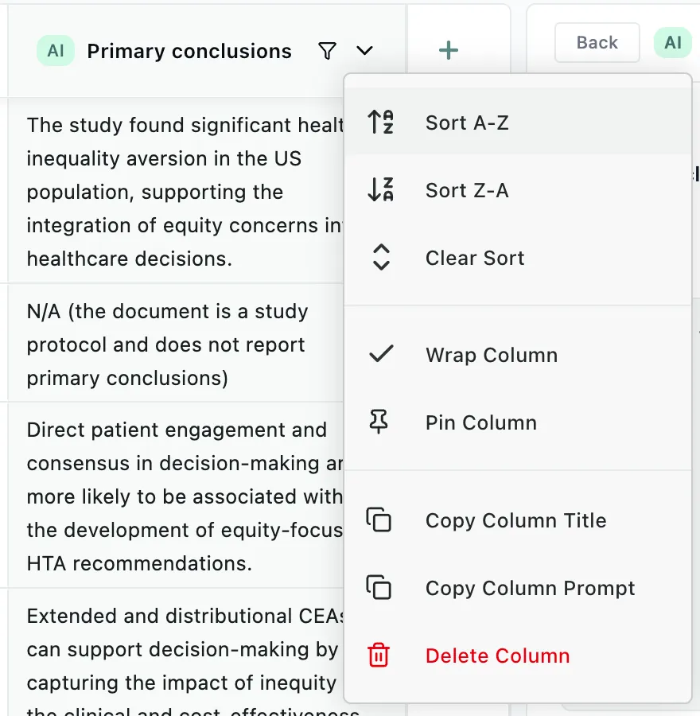700x716 pixels.
Task: Click the Sort Z-A descending icon
Action: click(x=380, y=190)
